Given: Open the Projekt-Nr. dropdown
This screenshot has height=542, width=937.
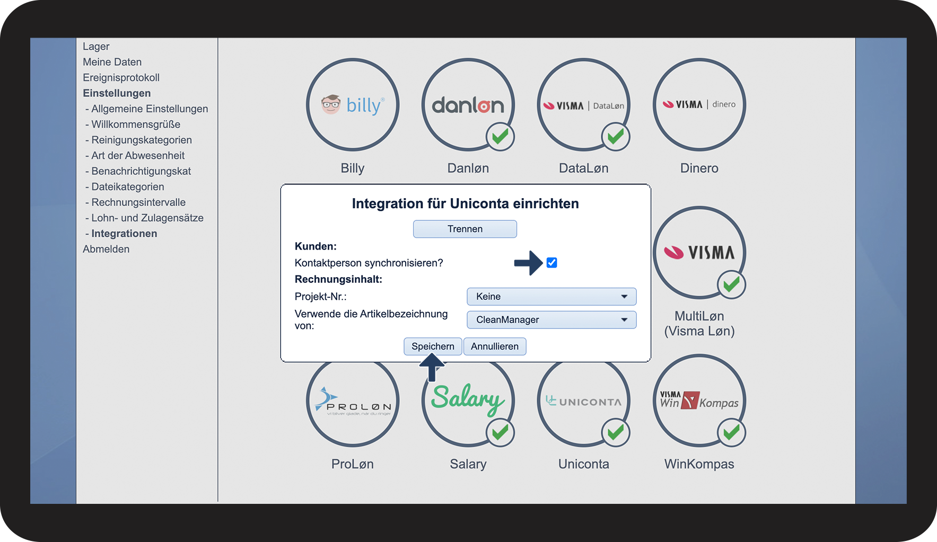Looking at the screenshot, I should click(x=551, y=297).
